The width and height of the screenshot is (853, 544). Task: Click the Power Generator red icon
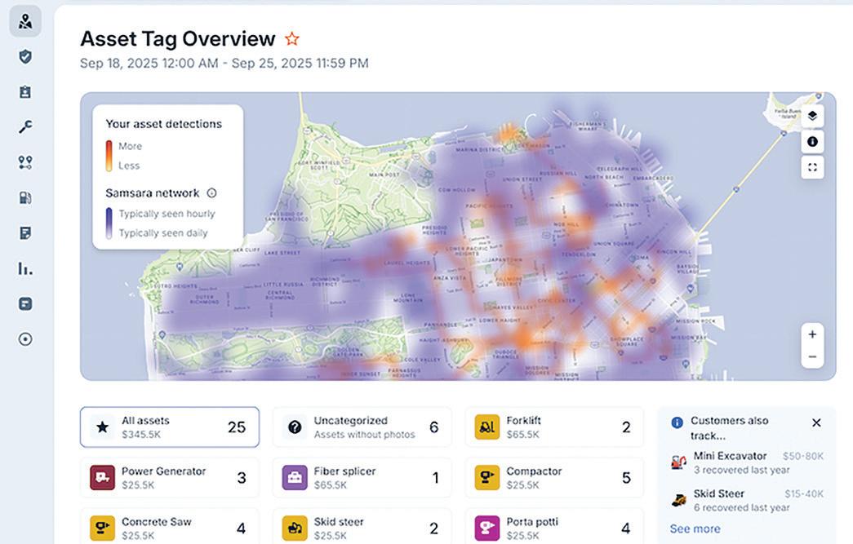[x=102, y=478]
